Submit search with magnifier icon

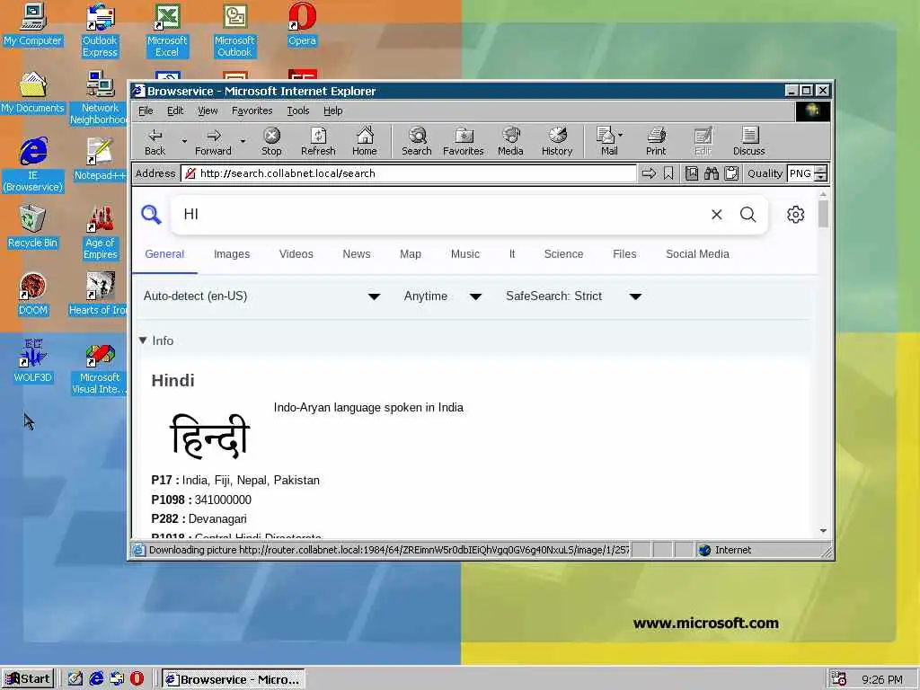click(748, 215)
